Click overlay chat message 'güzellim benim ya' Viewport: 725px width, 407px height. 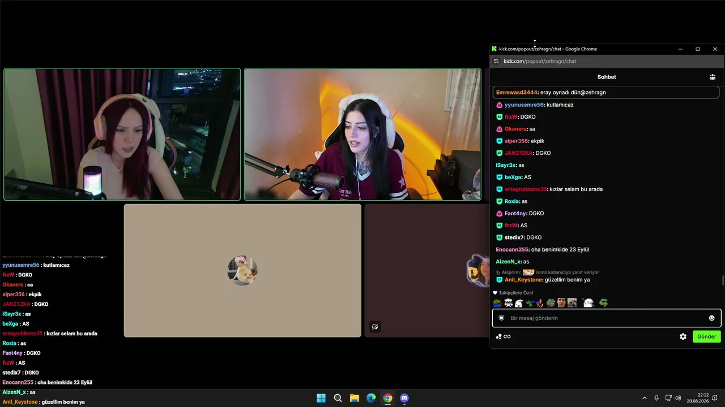63,402
